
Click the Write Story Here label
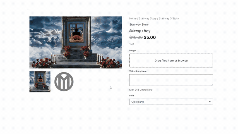138,71
